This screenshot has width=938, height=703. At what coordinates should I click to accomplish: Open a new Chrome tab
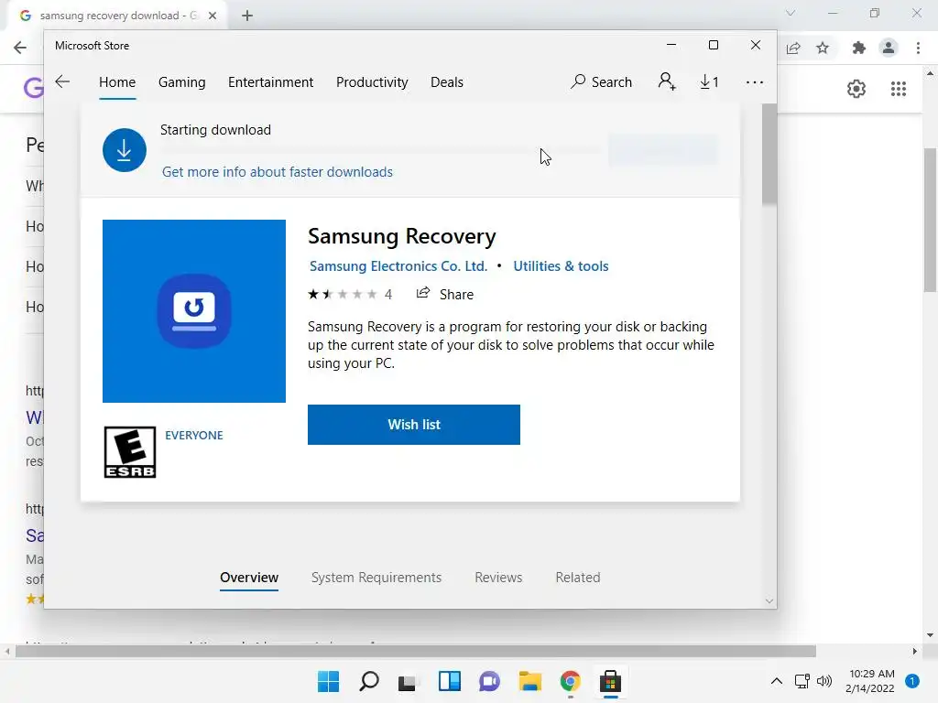(247, 16)
